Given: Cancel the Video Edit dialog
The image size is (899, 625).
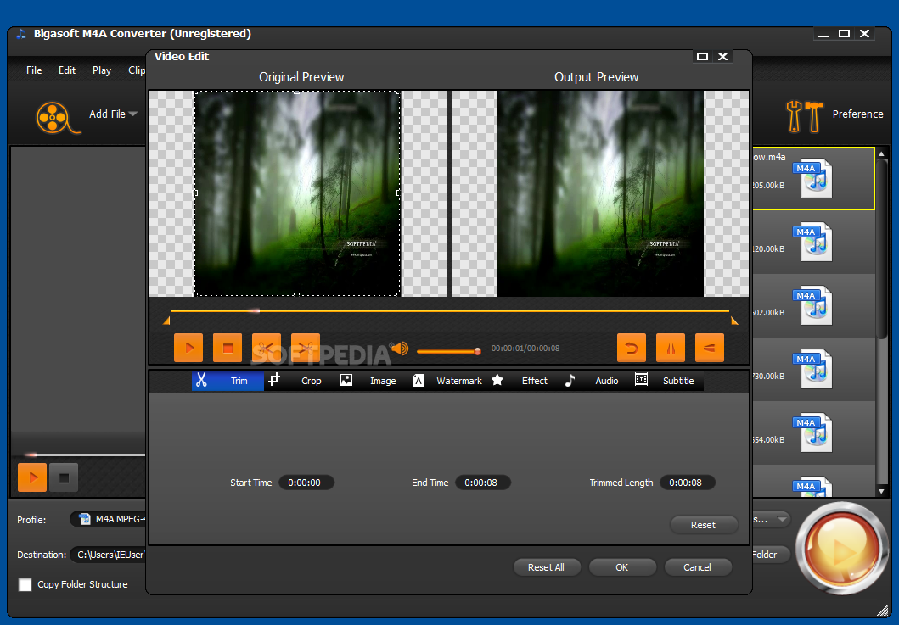Looking at the screenshot, I should [698, 567].
